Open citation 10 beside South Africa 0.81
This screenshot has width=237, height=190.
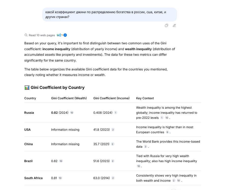coord(60,178)
